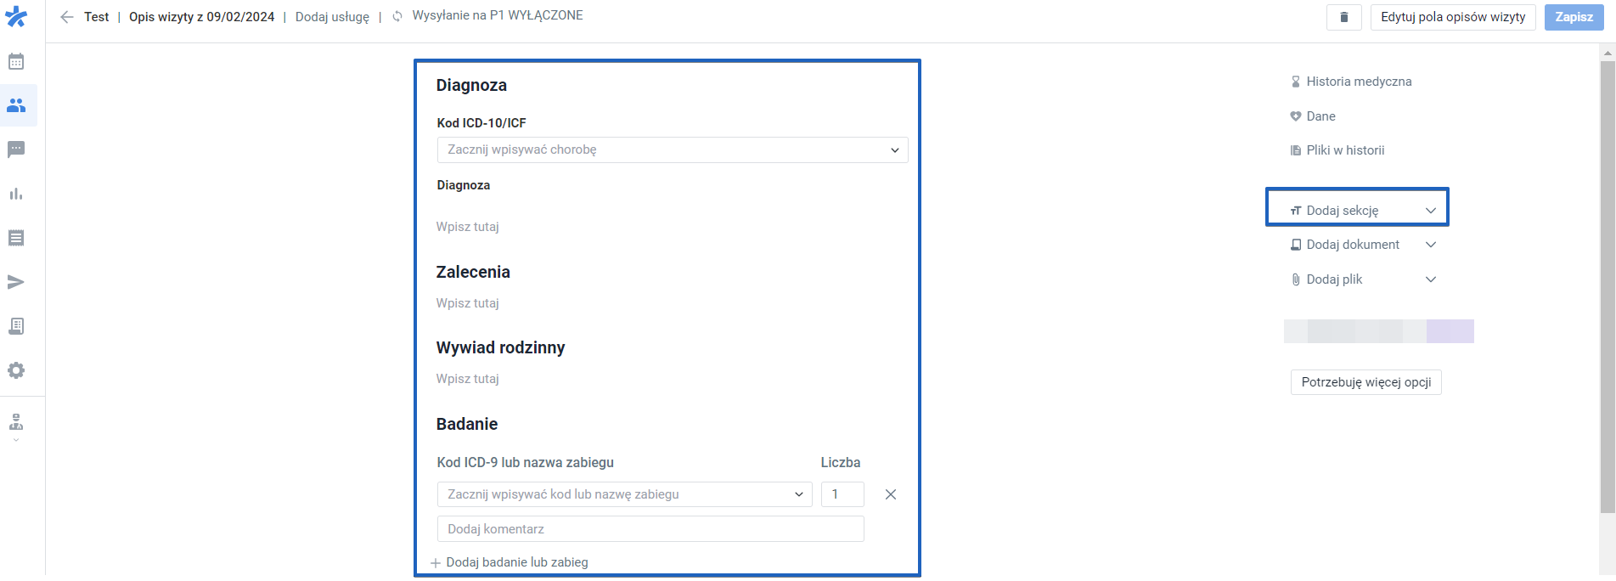Open Historia medyczna link
The width and height of the screenshot is (1616, 581).
[1360, 82]
